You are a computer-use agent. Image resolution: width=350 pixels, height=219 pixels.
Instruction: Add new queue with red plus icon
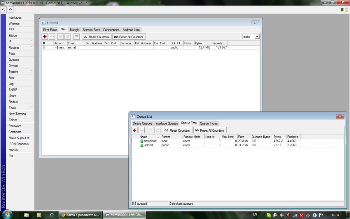[134, 131]
